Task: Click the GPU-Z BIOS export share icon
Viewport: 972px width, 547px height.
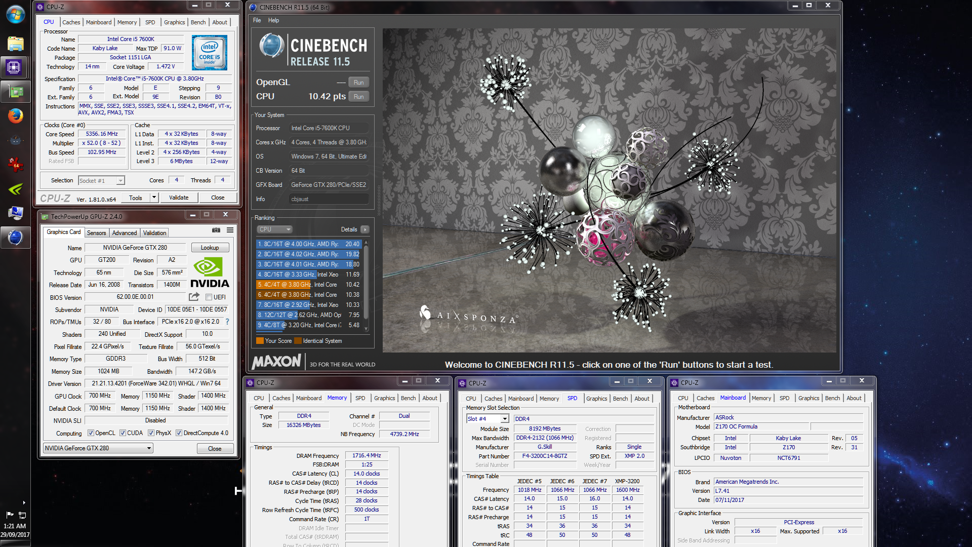Action: coord(194,297)
